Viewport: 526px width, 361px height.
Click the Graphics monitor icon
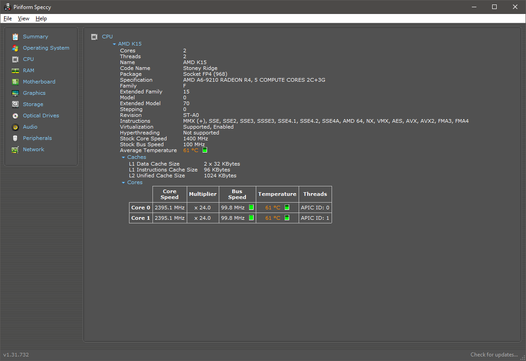tap(15, 93)
